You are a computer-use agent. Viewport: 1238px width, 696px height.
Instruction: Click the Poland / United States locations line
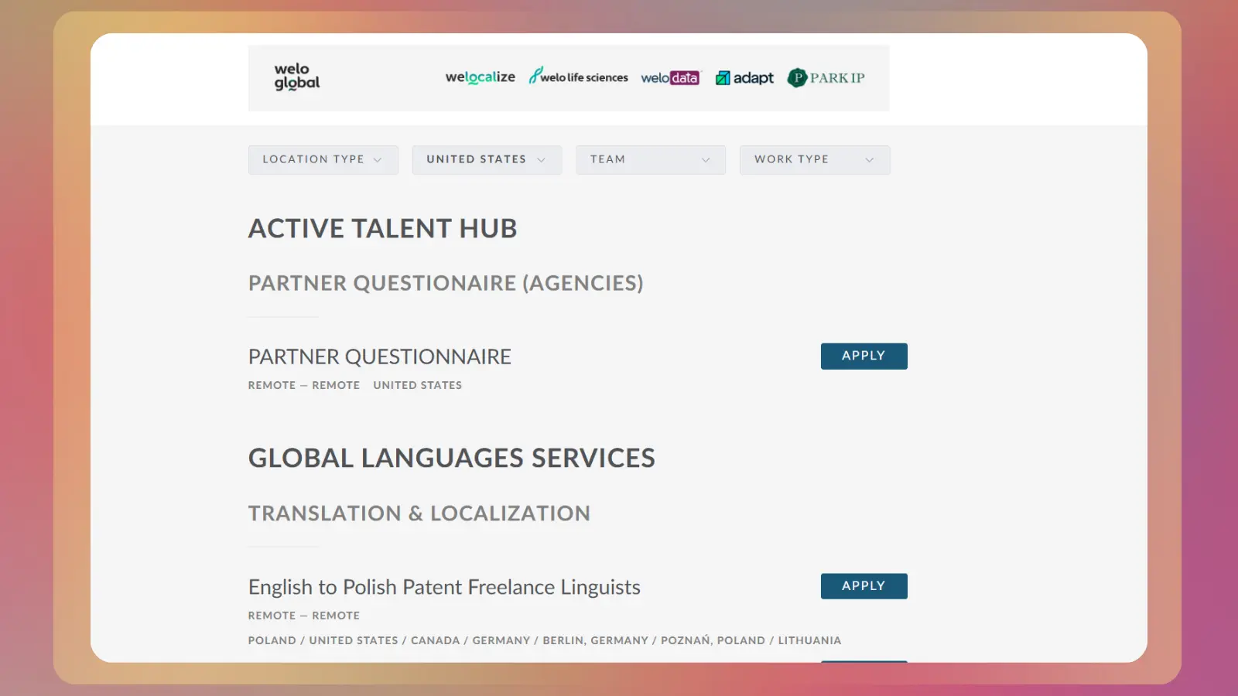tap(544, 640)
